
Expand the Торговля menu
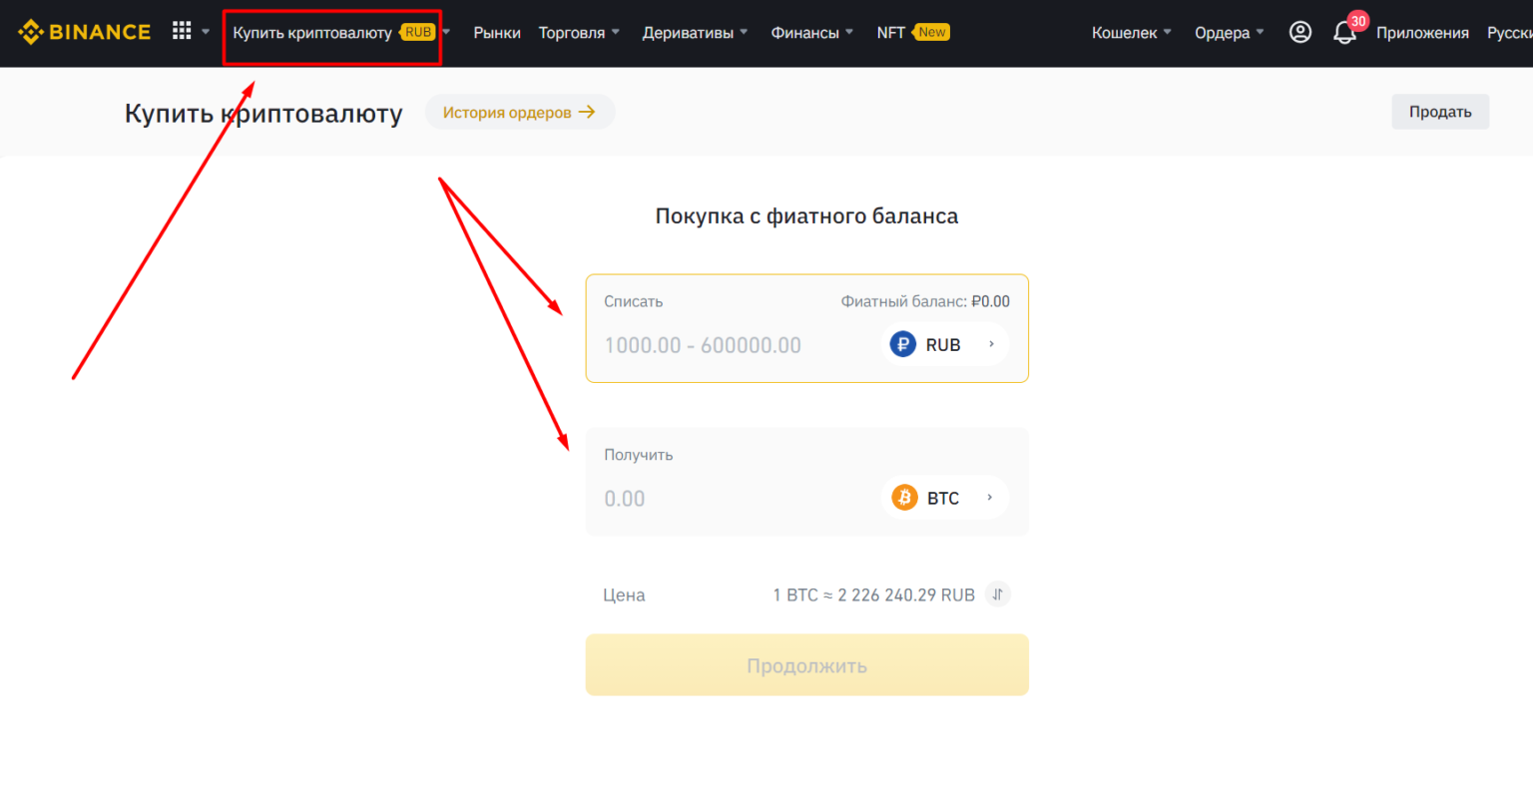pos(580,33)
